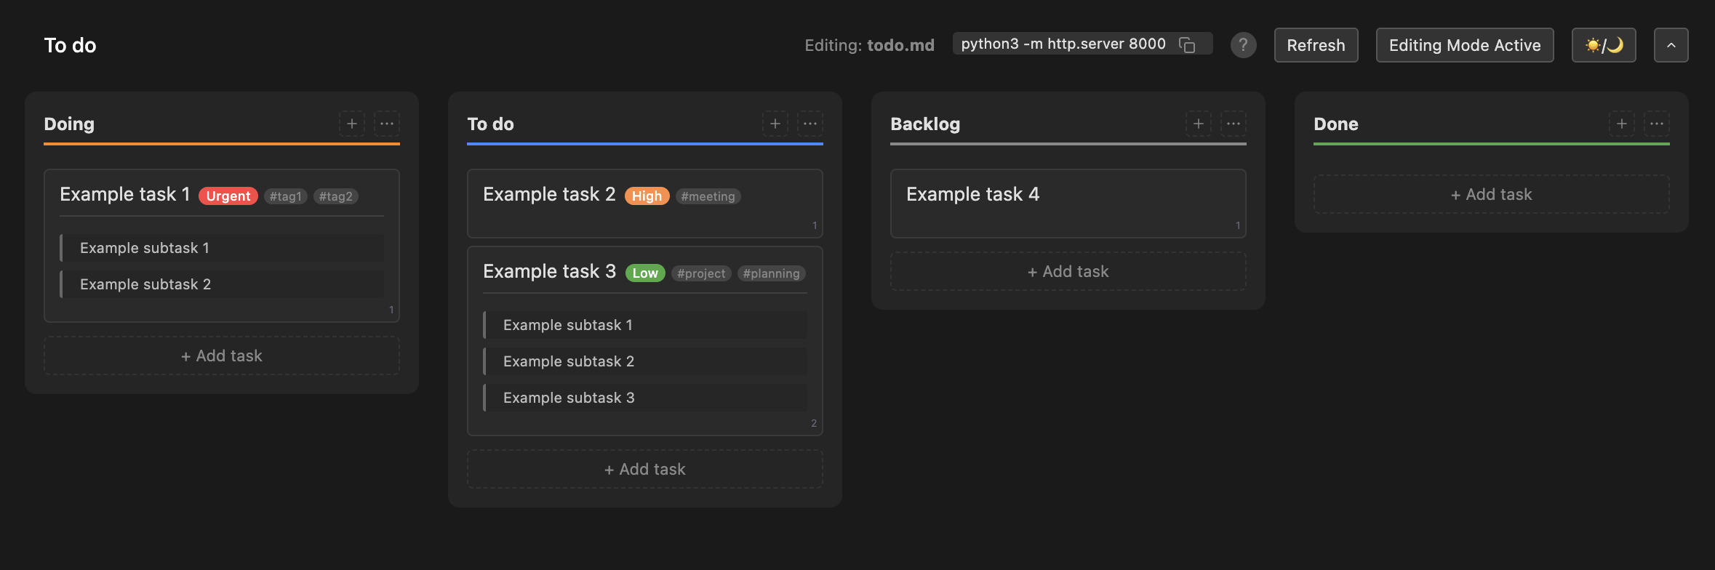Viewport: 1715px width, 570px height.
Task: Open Doing column more options menu
Action: (x=387, y=124)
